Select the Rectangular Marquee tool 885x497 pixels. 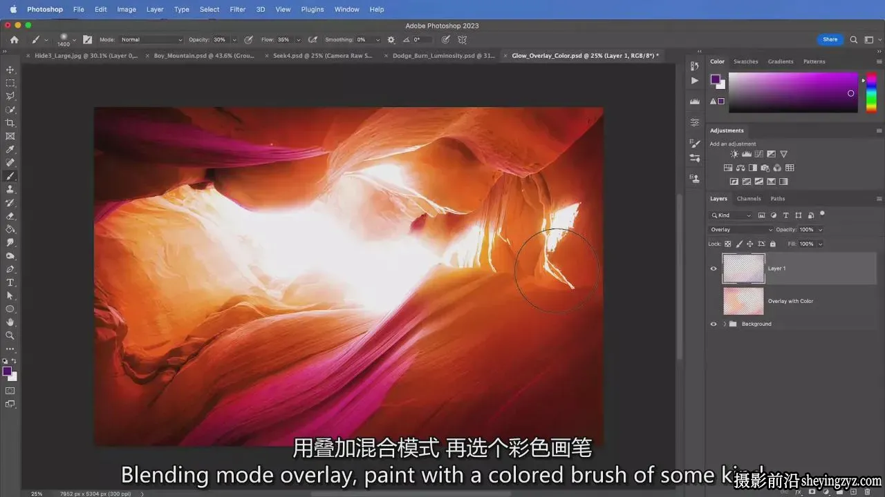pos(10,83)
